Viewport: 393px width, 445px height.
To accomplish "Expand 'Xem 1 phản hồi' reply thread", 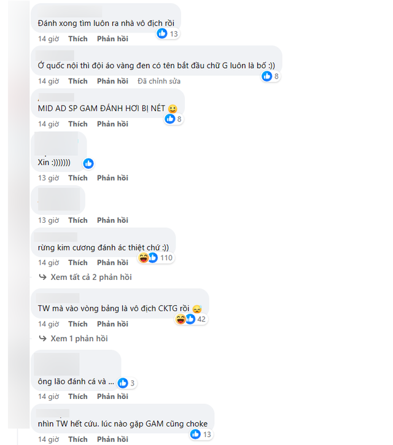I will (80, 339).
